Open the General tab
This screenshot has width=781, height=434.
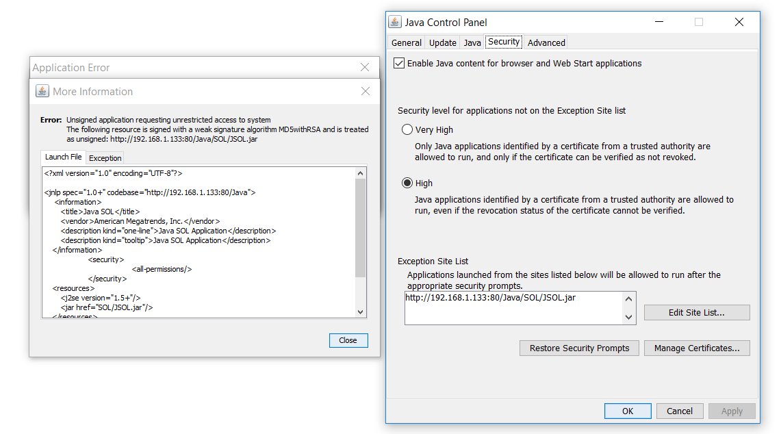tap(407, 43)
